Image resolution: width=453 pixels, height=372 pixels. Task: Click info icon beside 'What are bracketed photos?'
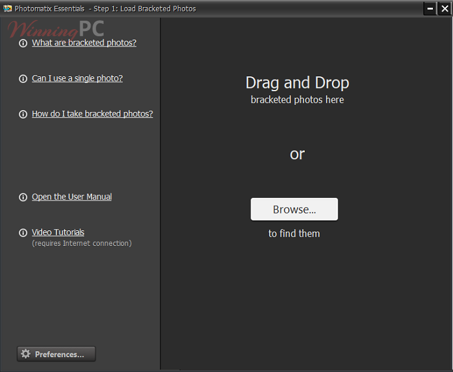(x=23, y=43)
